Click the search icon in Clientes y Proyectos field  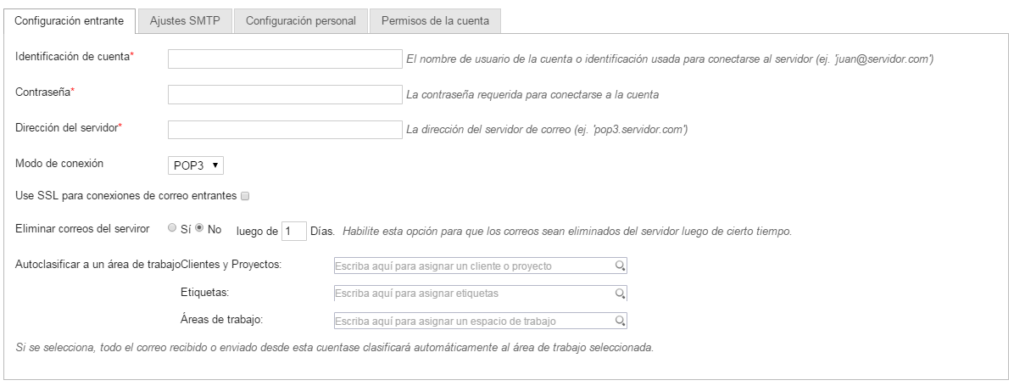point(621,266)
